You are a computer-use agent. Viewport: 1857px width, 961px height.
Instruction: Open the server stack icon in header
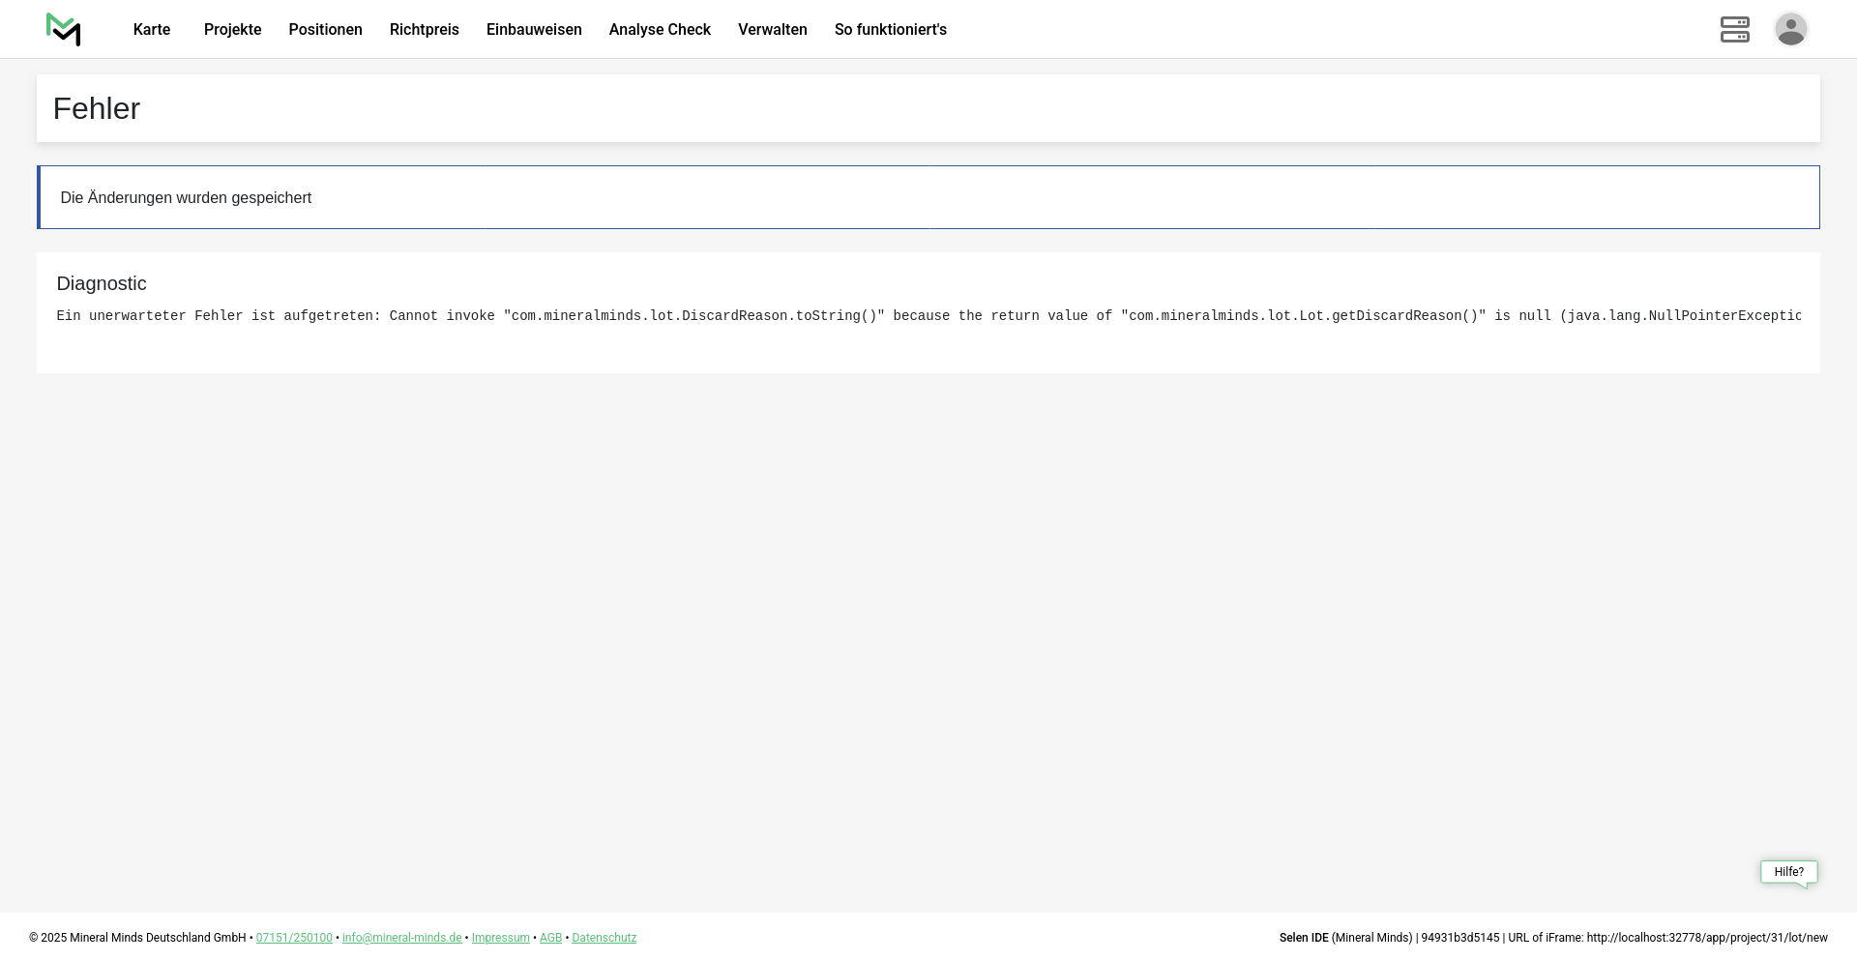point(1734,30)
